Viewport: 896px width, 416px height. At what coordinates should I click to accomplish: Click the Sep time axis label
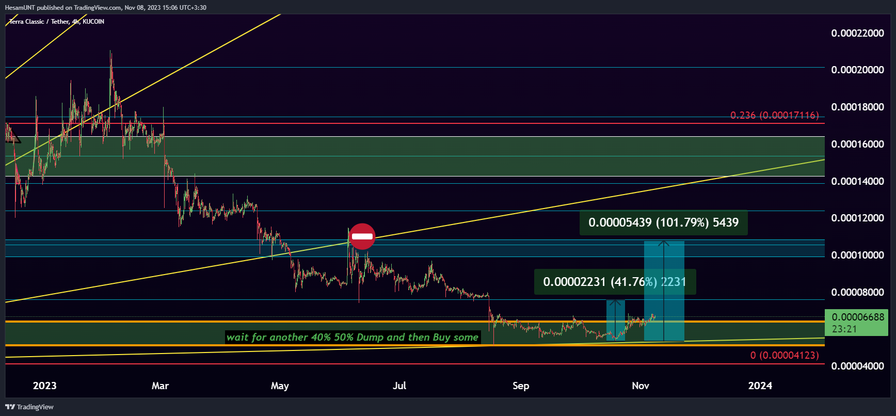(x=521, y=386)
